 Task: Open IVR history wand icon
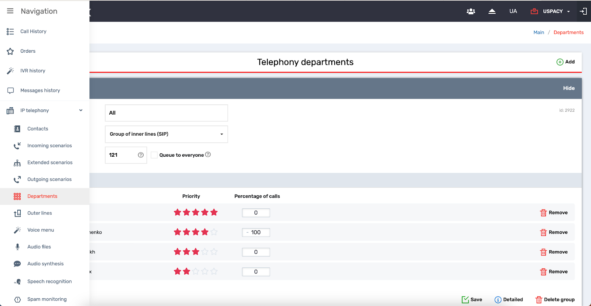(x=10, y=71)
